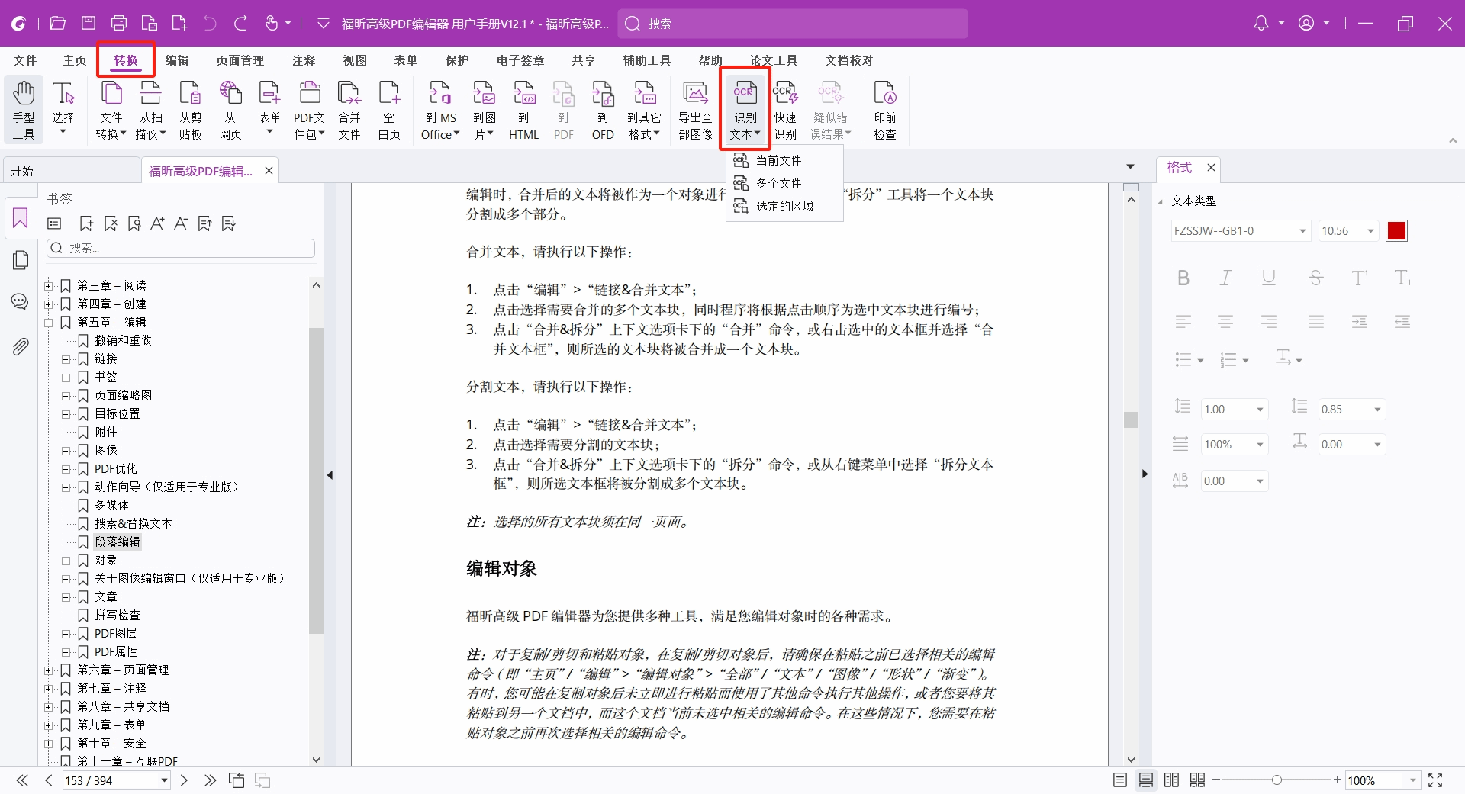Viewport: 1465px width, 794px height.
Task: Expand the 第六章 – 页面管理 bookmark
Action: (49, 670)
